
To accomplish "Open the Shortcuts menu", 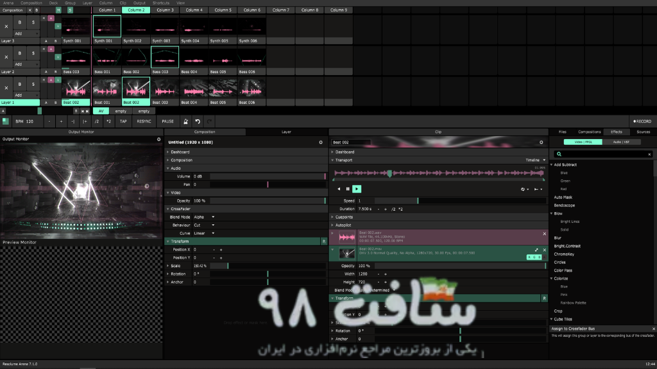I will 161,3.
